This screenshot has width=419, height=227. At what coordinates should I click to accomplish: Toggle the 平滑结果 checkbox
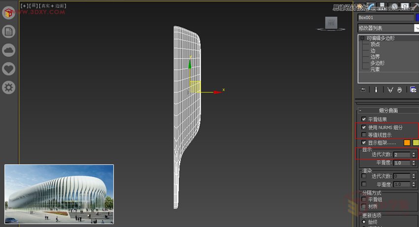pyautogui.click(x=364, y=119)
